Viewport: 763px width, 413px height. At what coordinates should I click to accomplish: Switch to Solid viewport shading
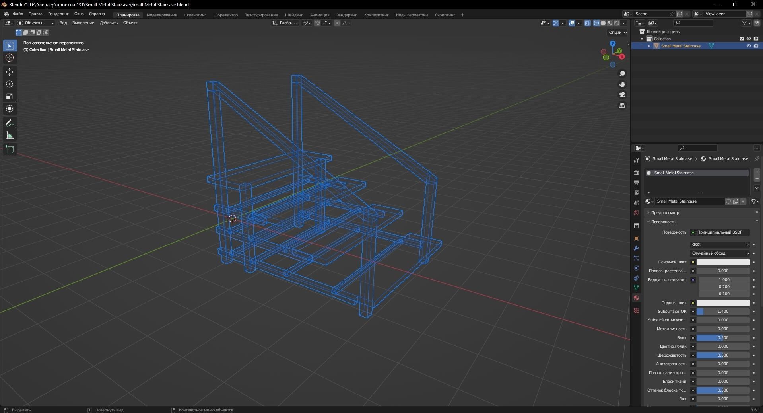tap(603, 23)
